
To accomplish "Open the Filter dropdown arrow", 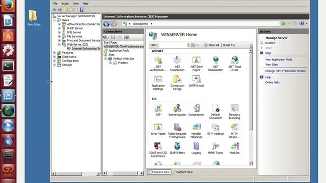I will (188, 45).
